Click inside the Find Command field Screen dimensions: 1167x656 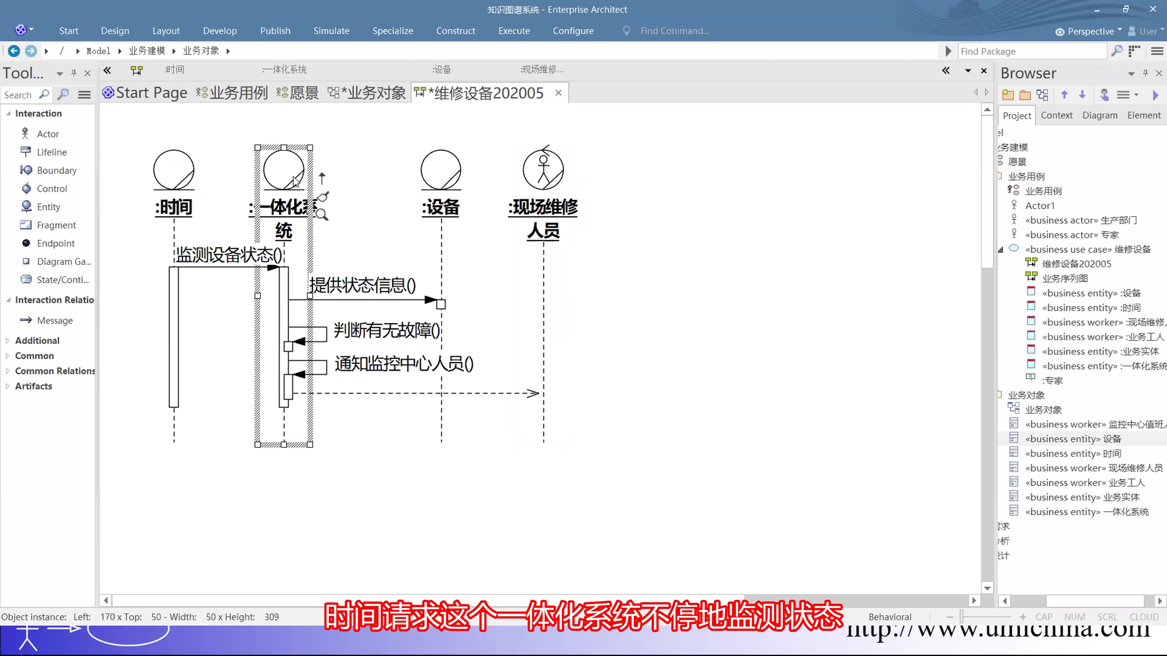click(674, 31)
